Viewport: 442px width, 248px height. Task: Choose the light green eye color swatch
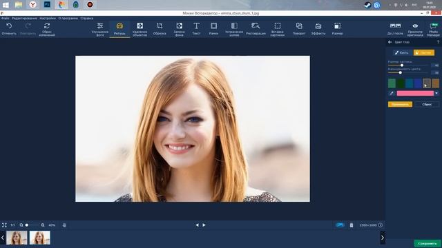pos(392,83)
